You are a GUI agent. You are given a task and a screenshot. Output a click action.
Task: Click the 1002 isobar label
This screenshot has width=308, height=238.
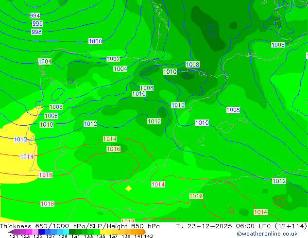tap(113, 59)
